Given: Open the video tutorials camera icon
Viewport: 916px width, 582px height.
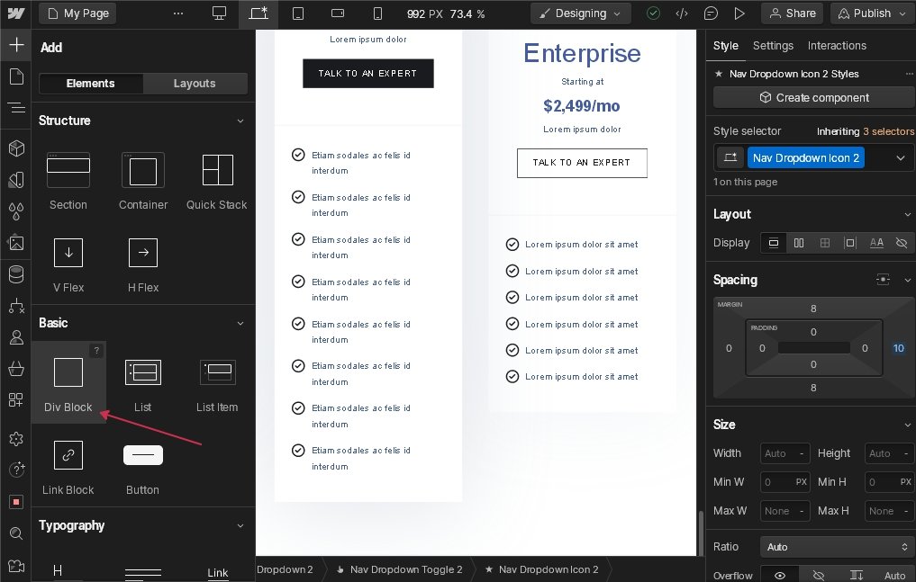Looking at the screenshot, I should click(16, 565).
